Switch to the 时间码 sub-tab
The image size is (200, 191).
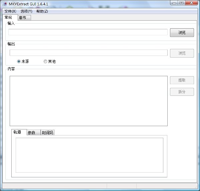point(47,132)
